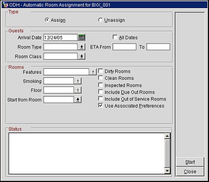Viewport: 209px width, 182px height.
Task: Click the Floor text field
Action: pyautogui.click(x=59, y=90)
